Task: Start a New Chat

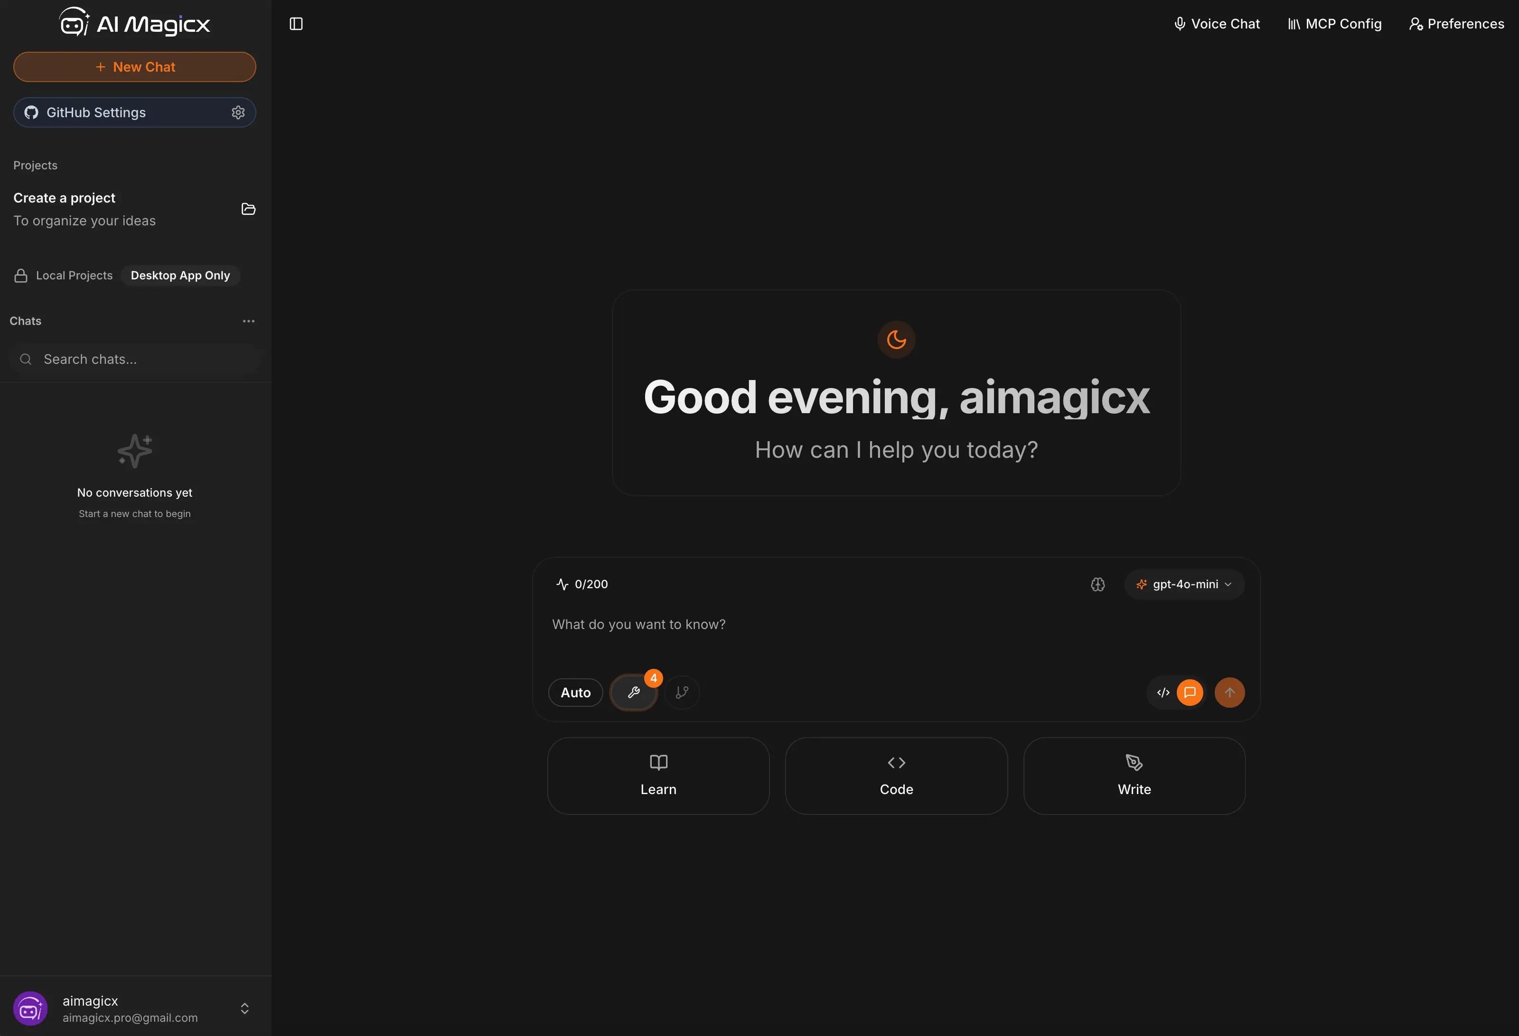Action: [x=135, y=66]
